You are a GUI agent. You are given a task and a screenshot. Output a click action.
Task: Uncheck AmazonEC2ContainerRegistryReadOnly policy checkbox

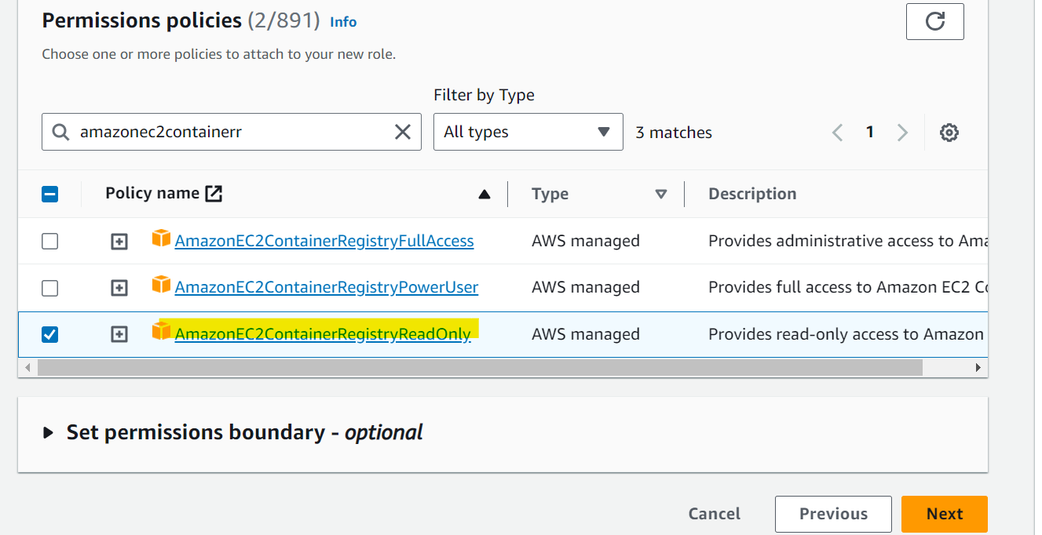pos(49,334)
